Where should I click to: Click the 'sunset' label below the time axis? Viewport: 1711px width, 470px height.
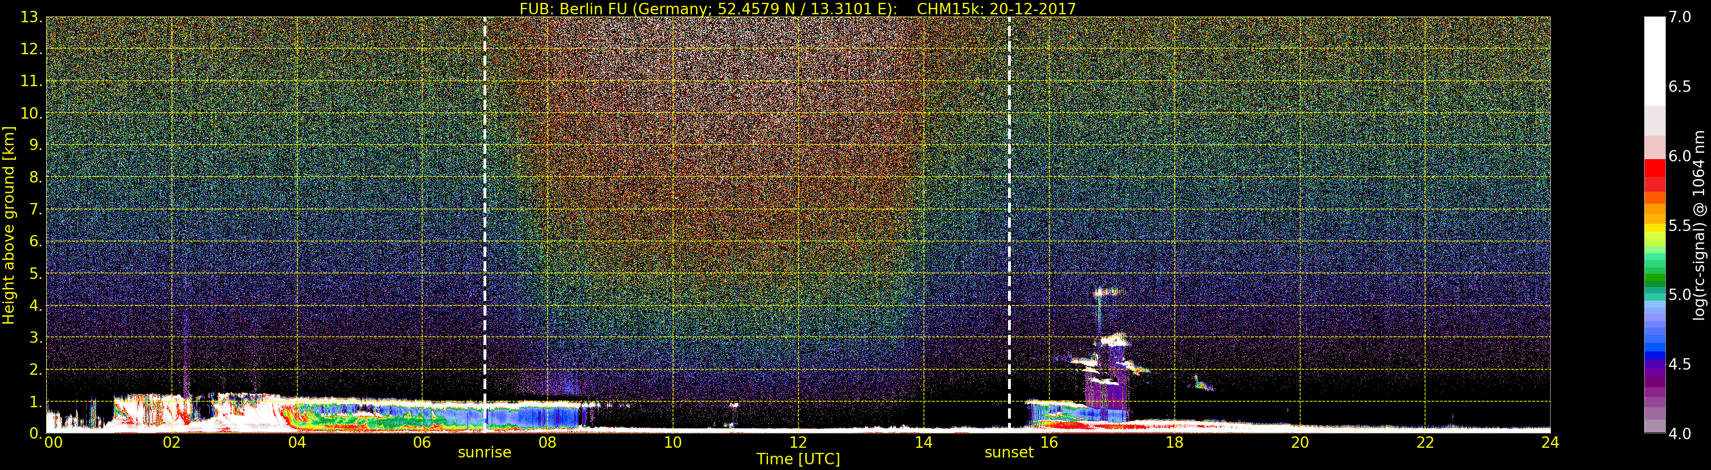(1009, 453)
